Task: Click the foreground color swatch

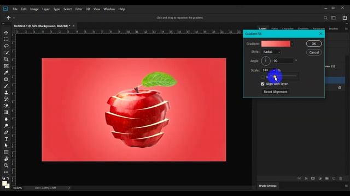Action: tap(4, 183)
